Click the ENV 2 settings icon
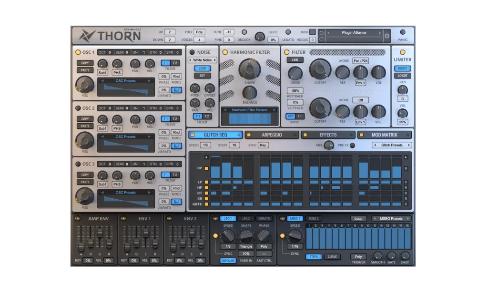The image size is (488, 291). point(169,218)
